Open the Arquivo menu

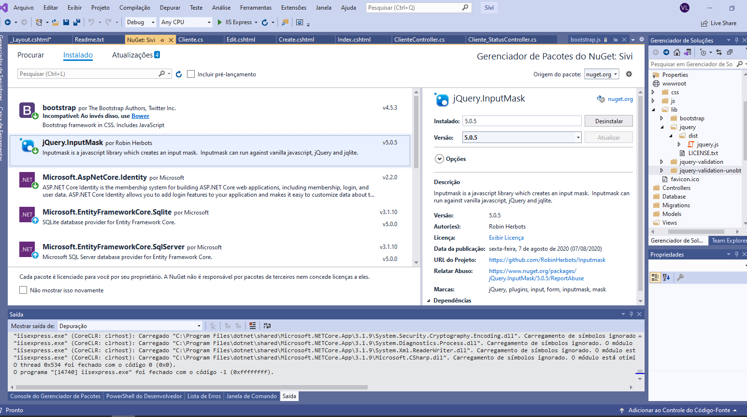pos(24,8)
